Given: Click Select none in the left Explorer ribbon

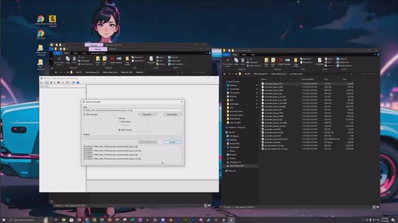Looking at the screenshot, I should [x=174, y=61].
